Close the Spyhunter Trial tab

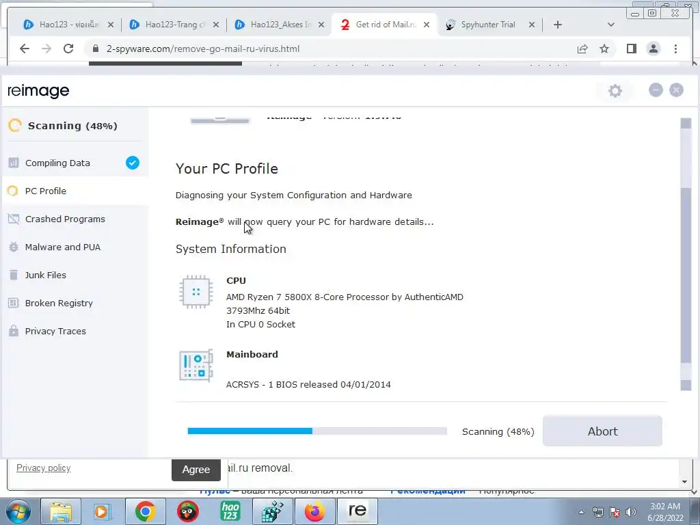(x=532, y=25)
